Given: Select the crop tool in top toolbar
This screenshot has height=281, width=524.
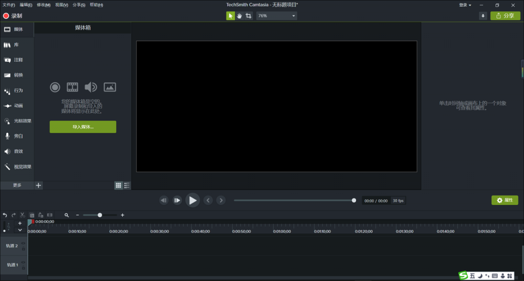Looking at the screenshot, I should click(x=249, y=16).
